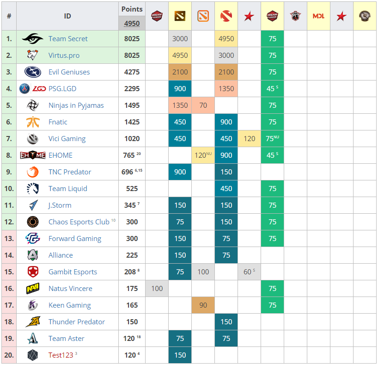The image size is (378, 365).
Task: Open the OGA Dota PIT tournament icon
Action: click(x=295, y=16)
